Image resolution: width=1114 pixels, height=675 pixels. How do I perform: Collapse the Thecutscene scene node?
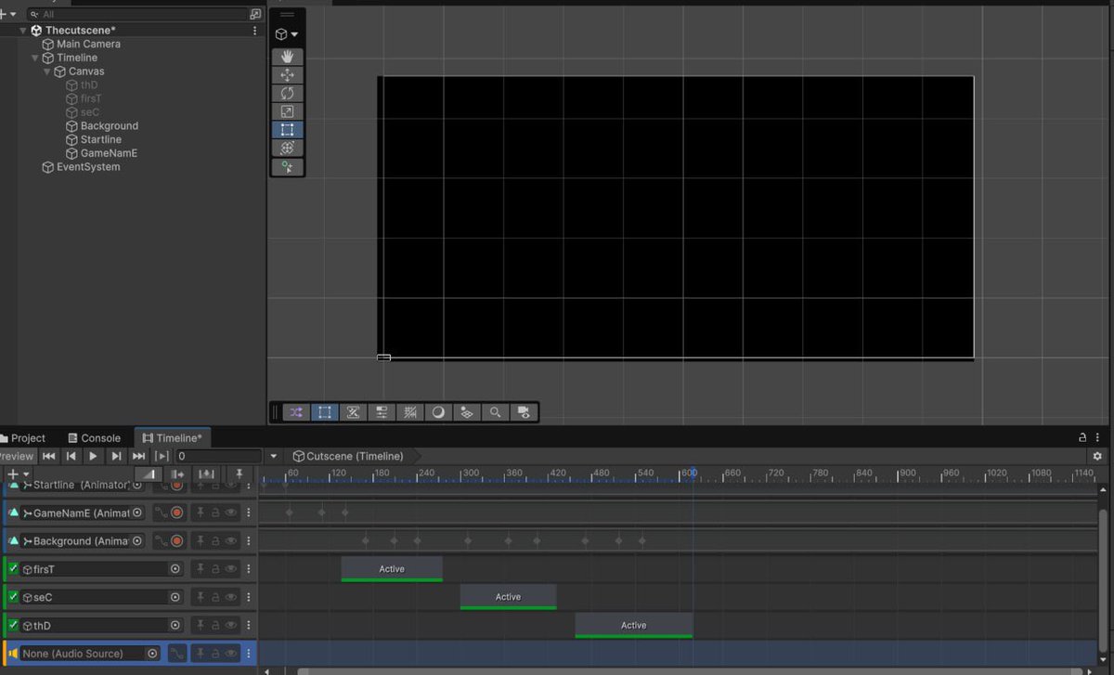point(23,31)
